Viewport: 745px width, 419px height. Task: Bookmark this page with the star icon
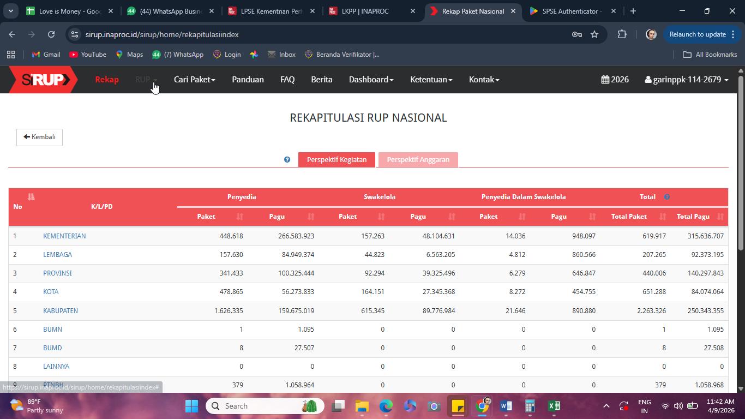coord(594,34)
